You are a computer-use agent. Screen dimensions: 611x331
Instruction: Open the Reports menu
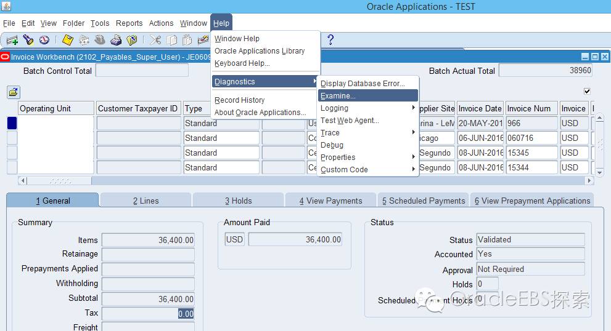129,23
